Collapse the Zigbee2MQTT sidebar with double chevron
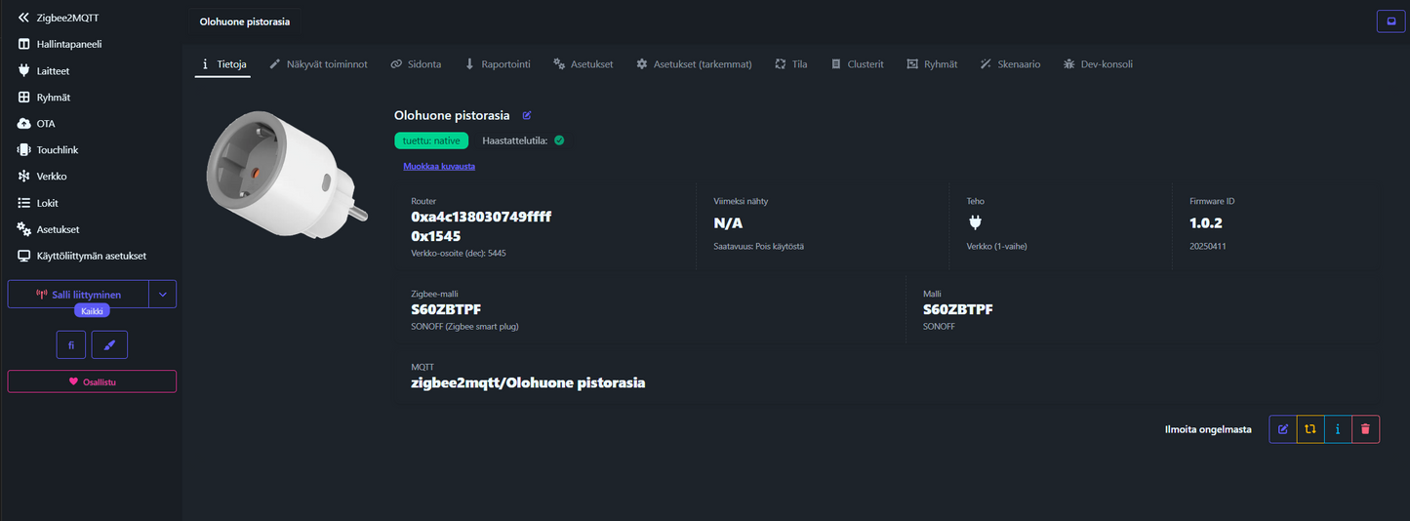 coord(24,18)
